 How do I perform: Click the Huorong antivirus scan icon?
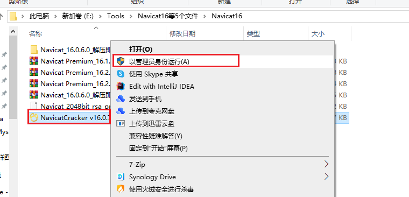coord(121,189)
